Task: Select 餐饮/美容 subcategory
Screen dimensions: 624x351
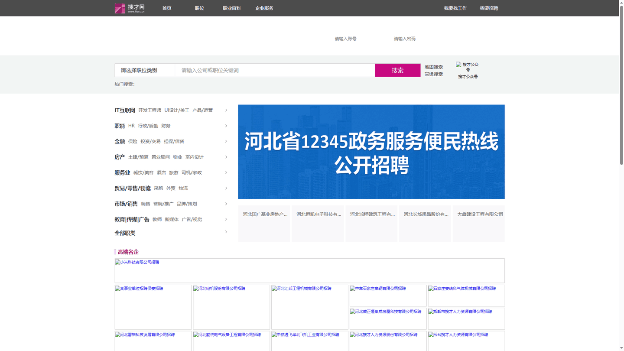Action: click(143, 173)
